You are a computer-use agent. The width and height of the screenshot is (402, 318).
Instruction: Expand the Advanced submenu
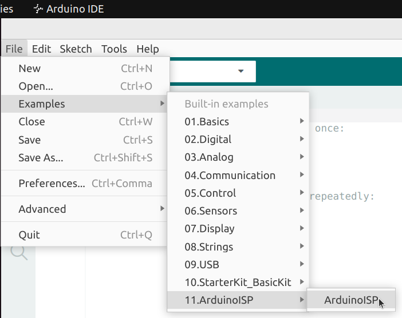click(84, 209)
